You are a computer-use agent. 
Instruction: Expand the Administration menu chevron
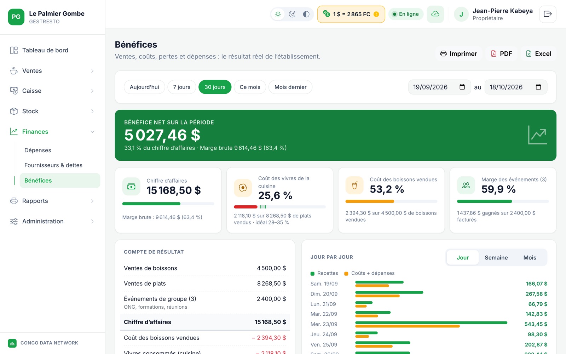92,222
